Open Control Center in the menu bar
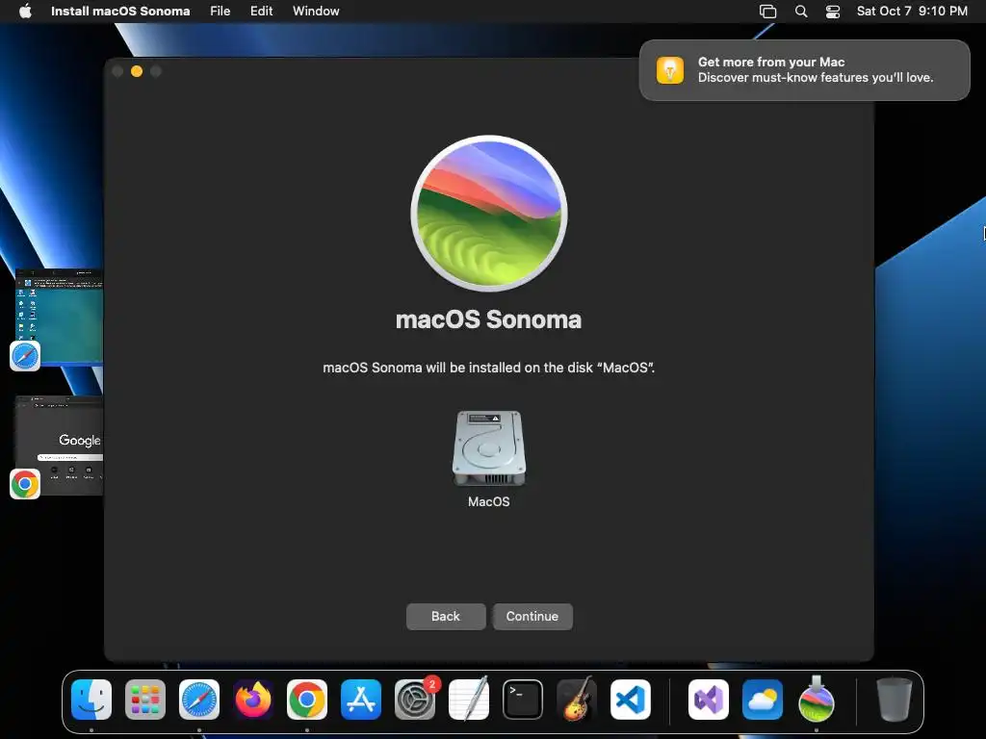Screen dimensions: 986x739 (x=833, y=12)
